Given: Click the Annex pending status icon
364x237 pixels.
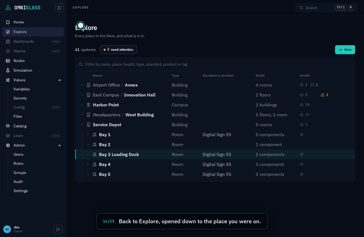Looking at the screenshot, I should [x=312, y=85].
